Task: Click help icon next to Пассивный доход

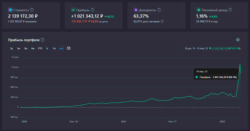Action: 230,10
